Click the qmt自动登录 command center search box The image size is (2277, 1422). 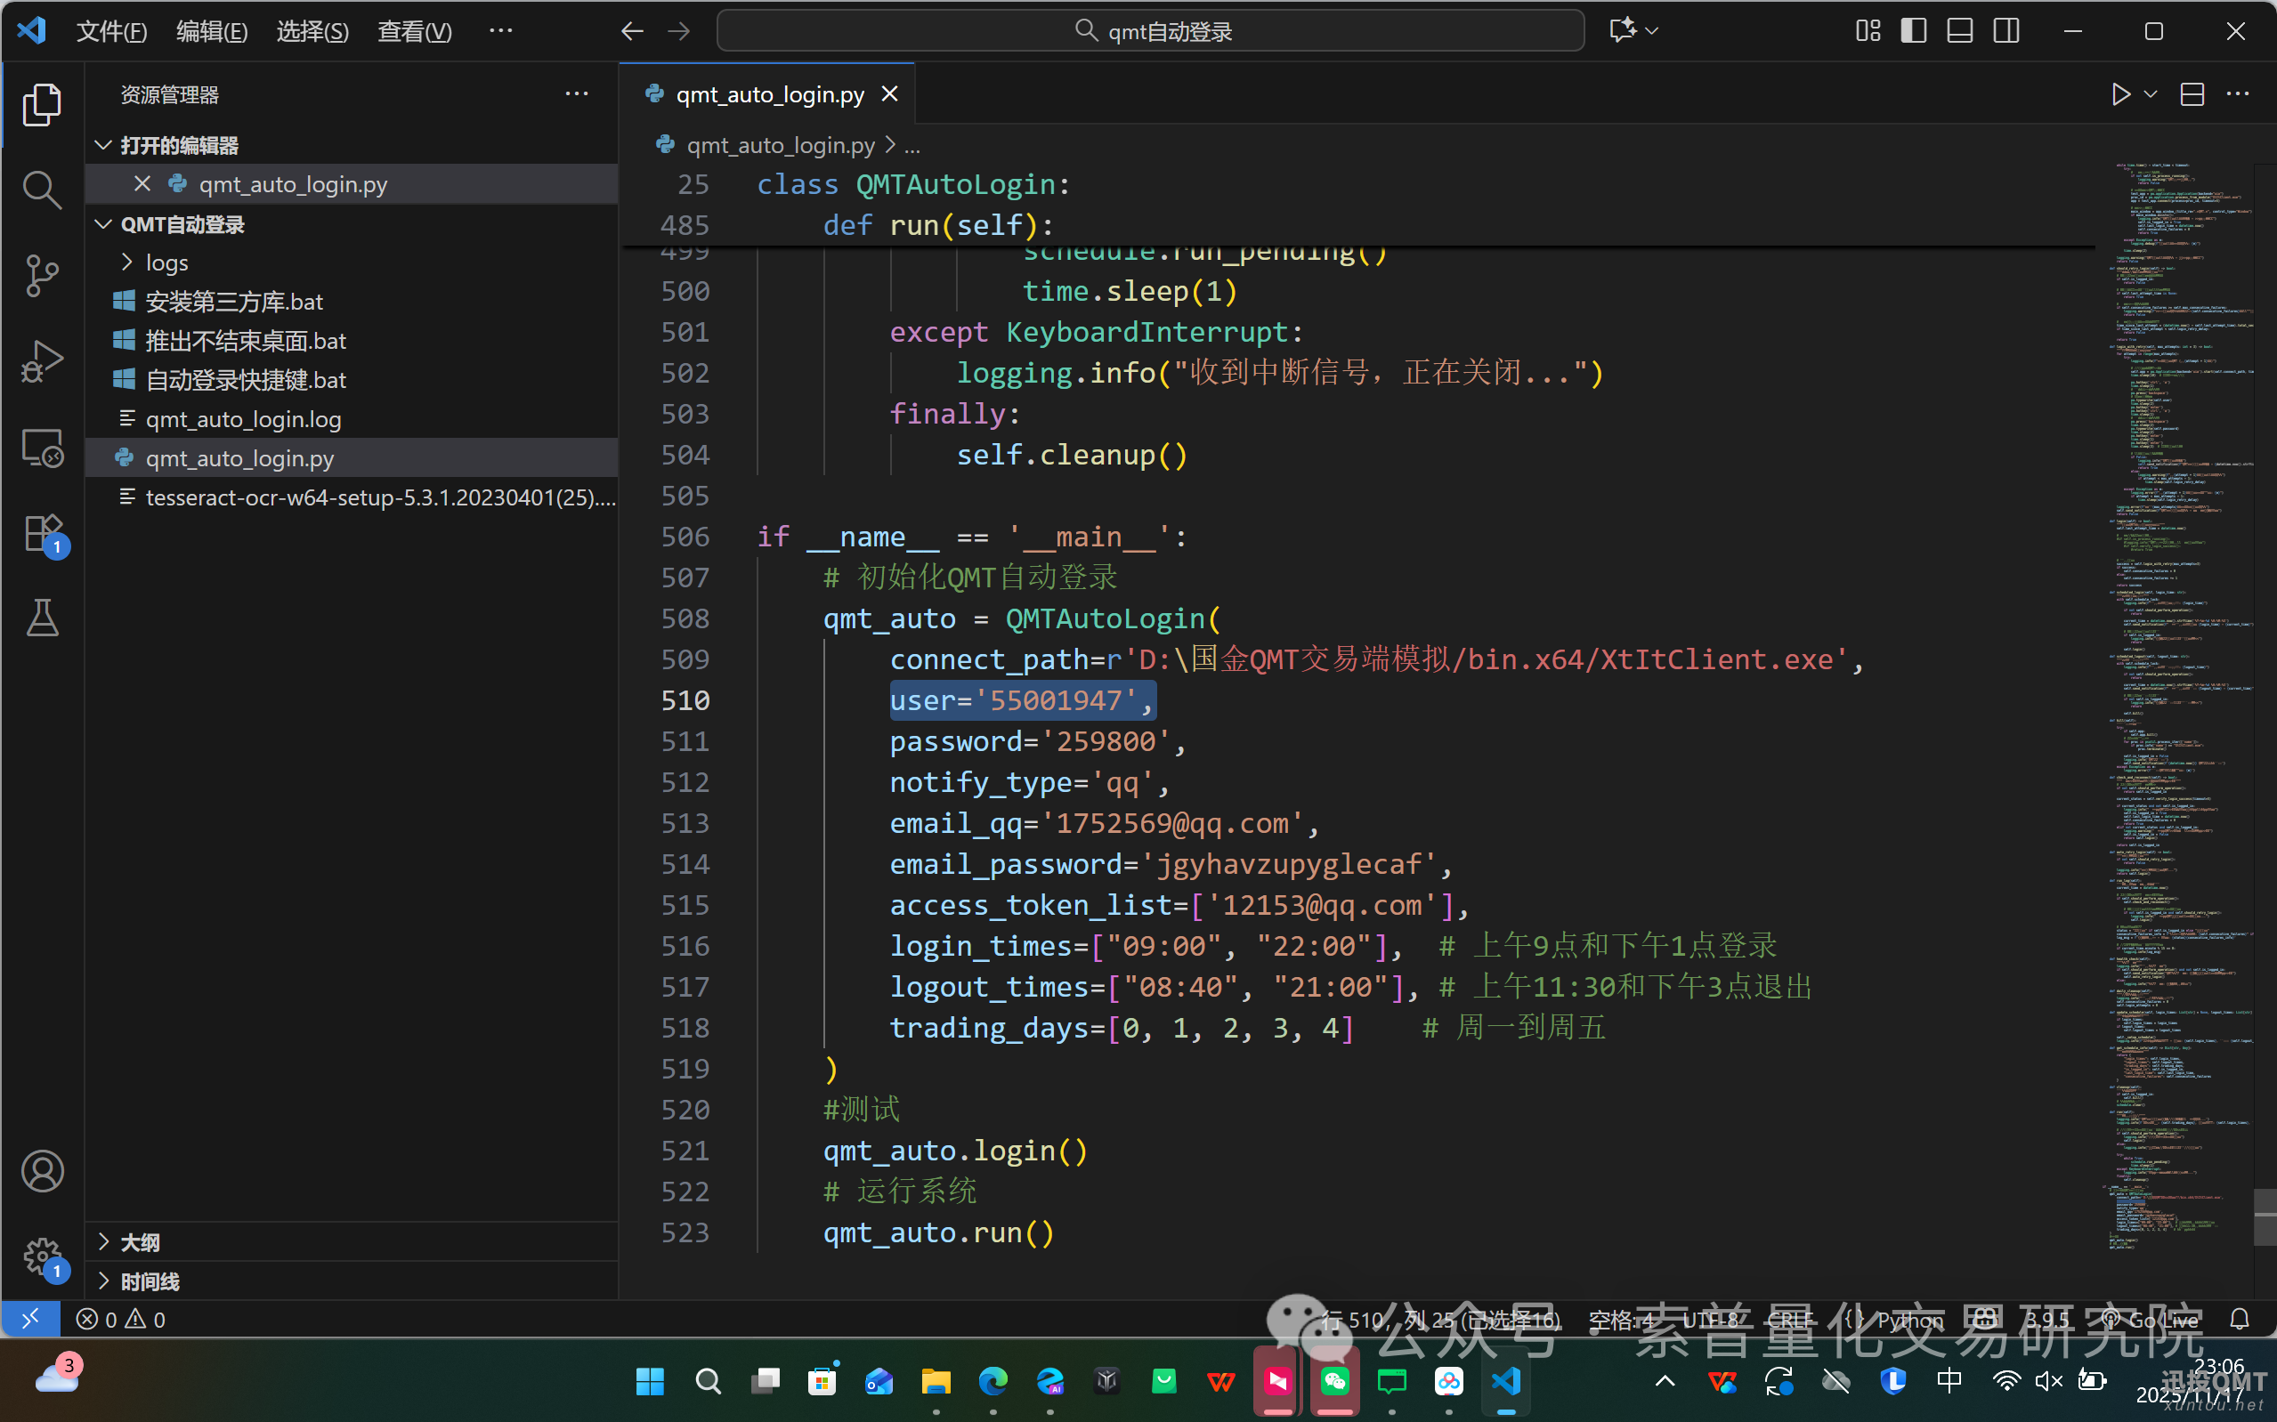pyautogui.click(x=1150, y=31)
